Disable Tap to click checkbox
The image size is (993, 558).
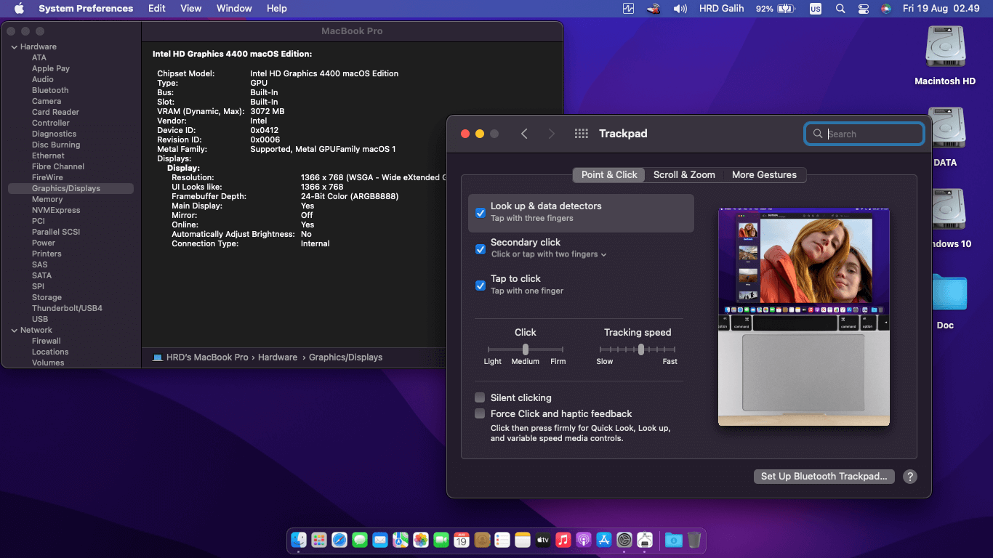point(480,286)
